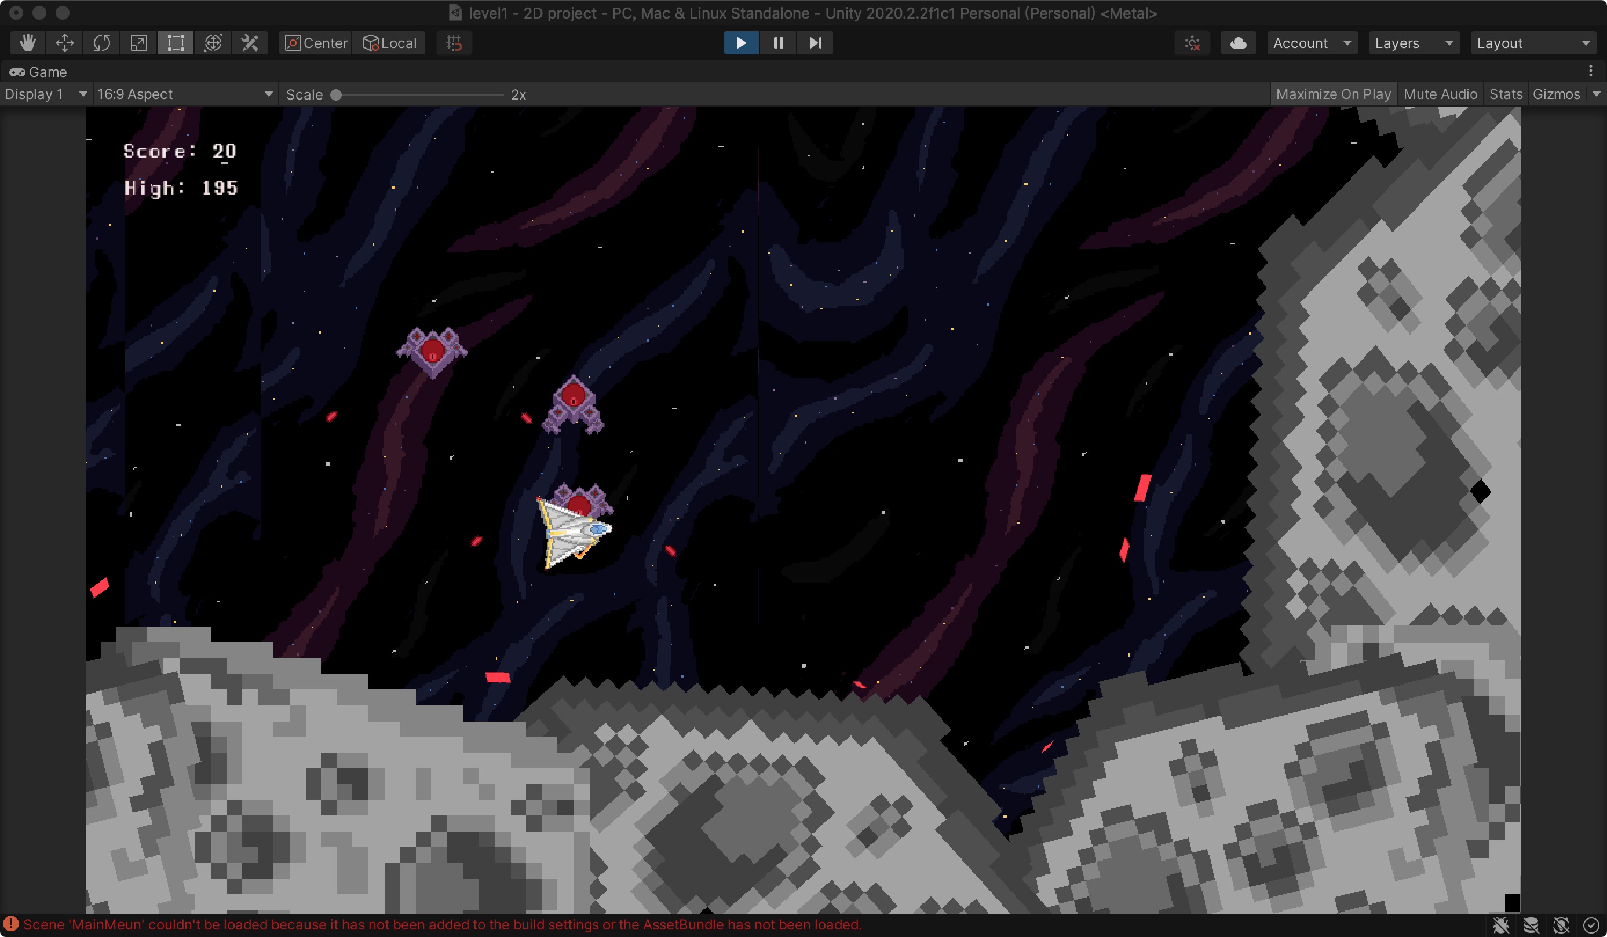Mute Audio in the Game view
1607x937 pixels.
pyautogui.click(x=1440, y=94)
